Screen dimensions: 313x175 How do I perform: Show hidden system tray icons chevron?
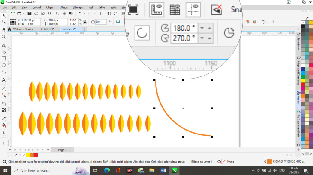click(x=253, y=170)
